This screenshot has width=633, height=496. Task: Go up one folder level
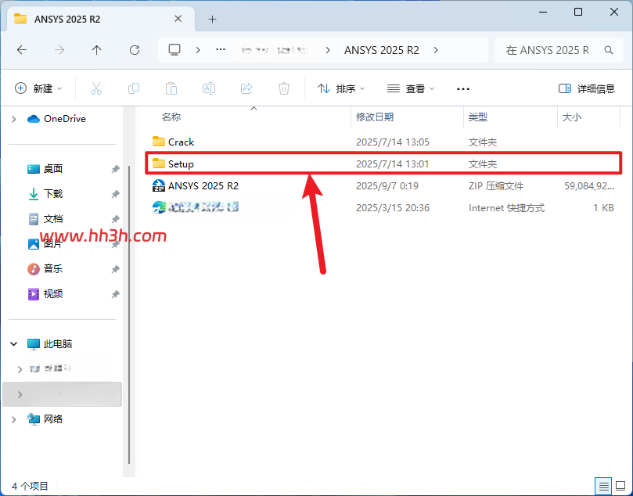96,50
